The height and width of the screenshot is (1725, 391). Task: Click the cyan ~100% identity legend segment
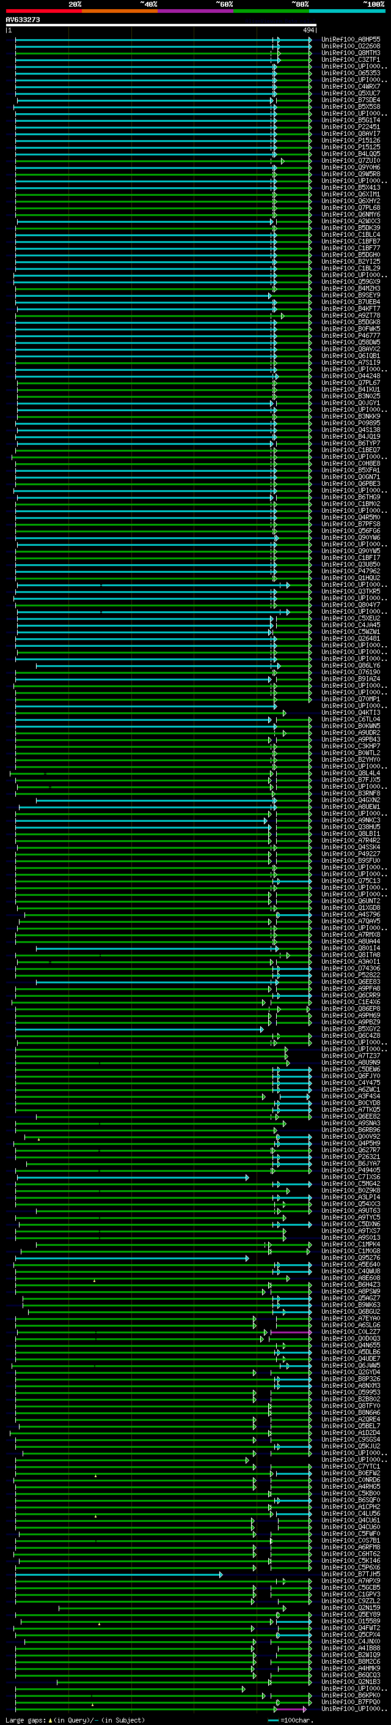tap(347, 11)
